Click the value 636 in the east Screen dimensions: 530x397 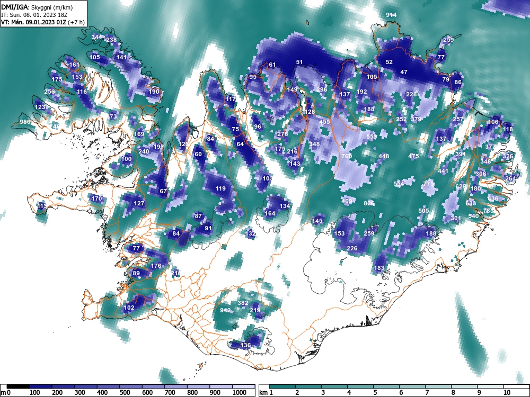tap(493, 198)
